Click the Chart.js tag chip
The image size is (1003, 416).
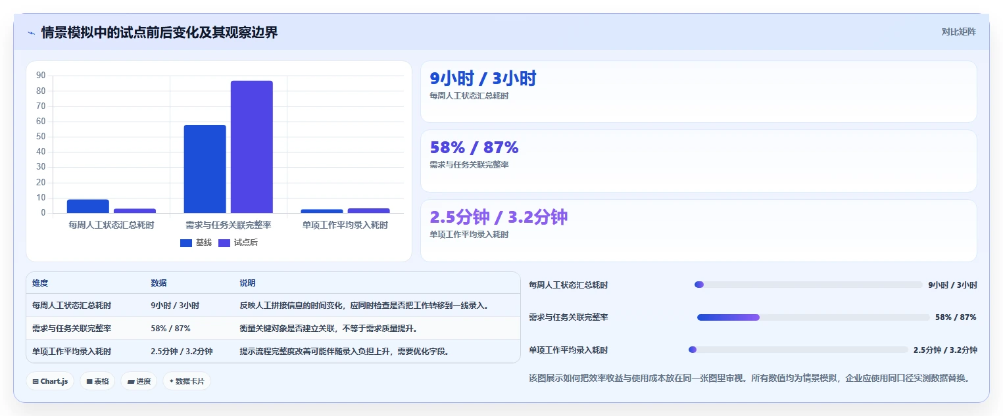tap(50, 381)
